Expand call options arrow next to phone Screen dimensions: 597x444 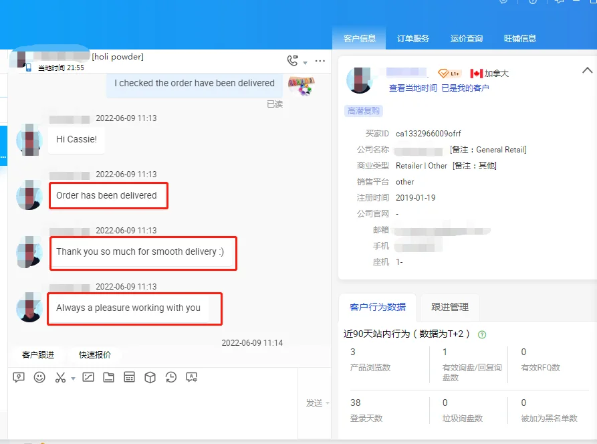tap(305, 63)
